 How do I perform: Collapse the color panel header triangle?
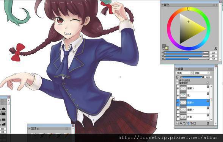(163, 5)
